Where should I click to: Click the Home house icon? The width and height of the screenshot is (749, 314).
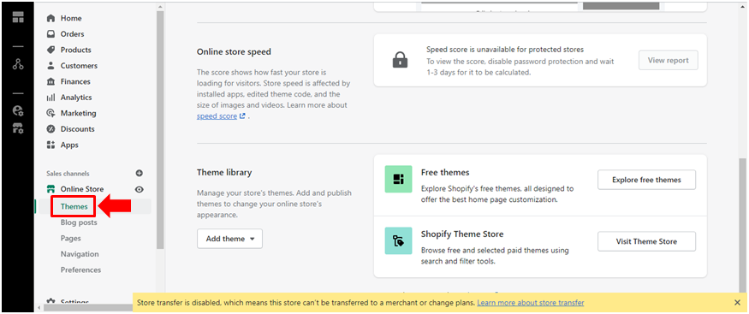pos(51,18)
